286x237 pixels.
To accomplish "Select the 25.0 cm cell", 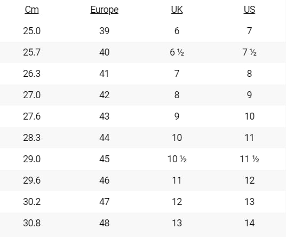I will (31, 31).
